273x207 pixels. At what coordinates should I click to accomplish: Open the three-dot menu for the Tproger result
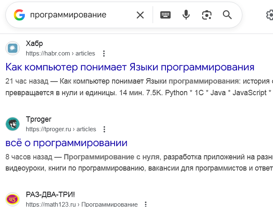click(x=104, y=129)
